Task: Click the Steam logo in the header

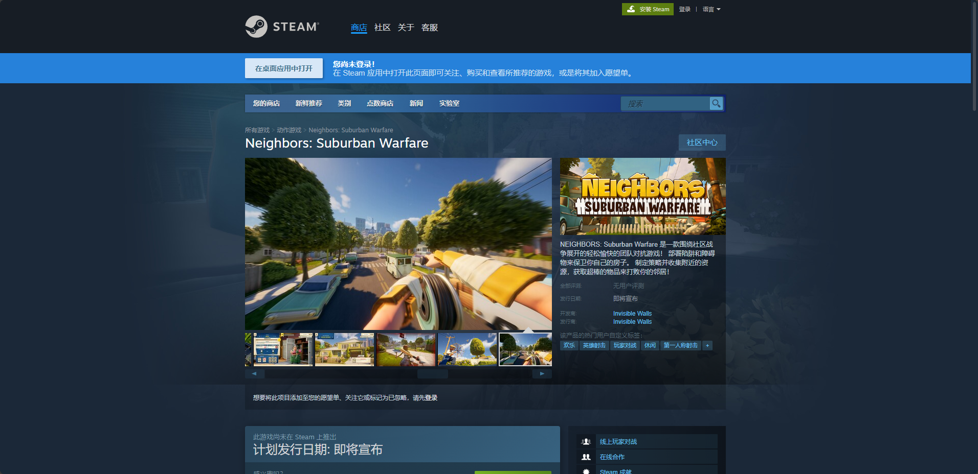Action: 282,27
